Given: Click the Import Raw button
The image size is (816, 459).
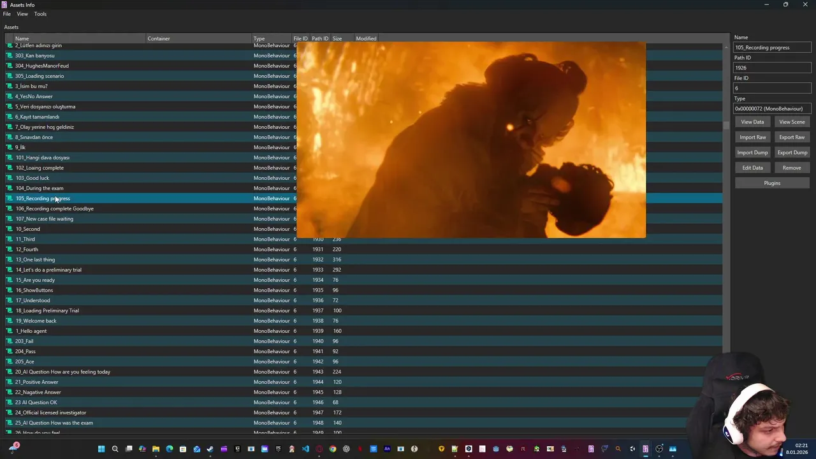Looking at the screenshot, I should click(752, 137).
